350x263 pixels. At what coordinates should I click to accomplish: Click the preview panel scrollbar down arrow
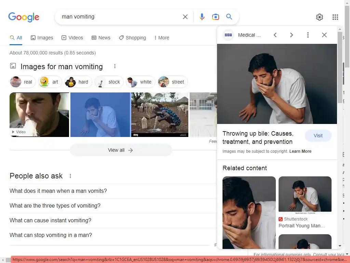(x=340, y=246)
